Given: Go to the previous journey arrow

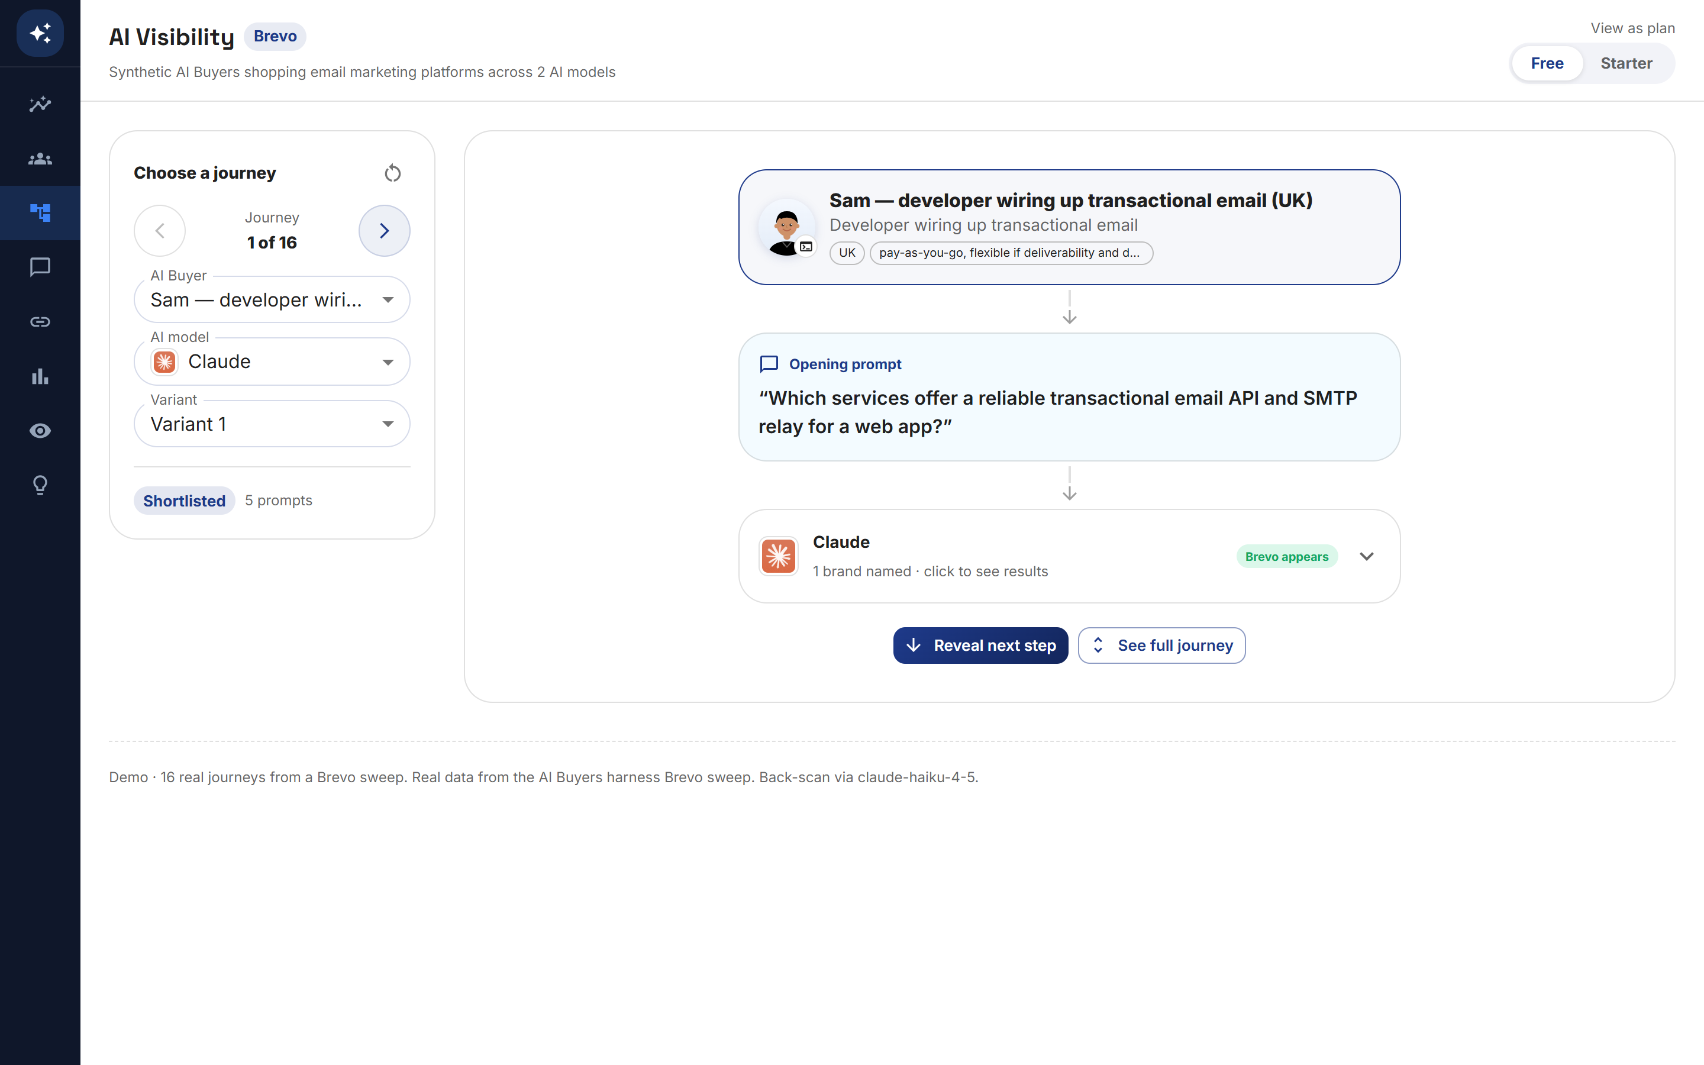Looking at the screenshot, I should tap(160, 230).
